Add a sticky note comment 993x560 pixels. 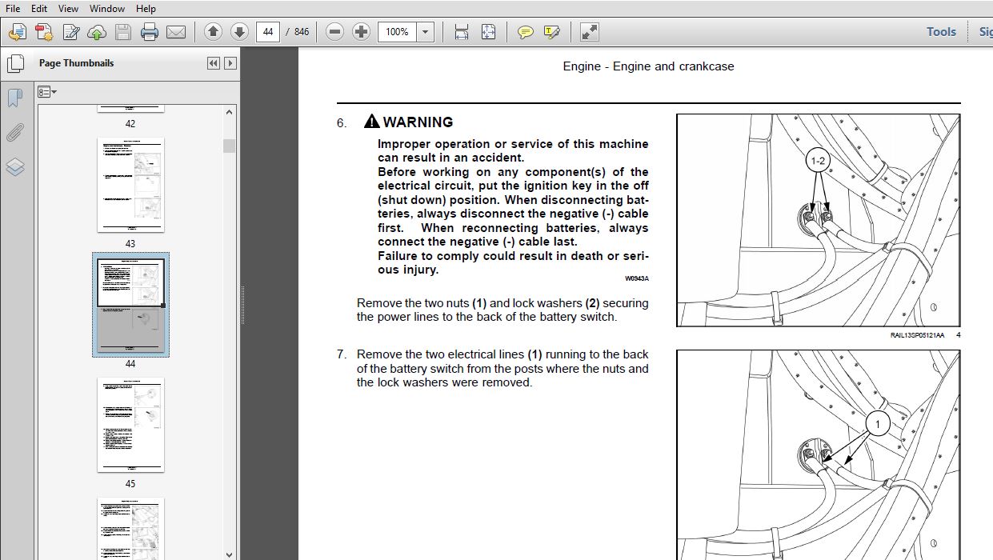point(525,32)
